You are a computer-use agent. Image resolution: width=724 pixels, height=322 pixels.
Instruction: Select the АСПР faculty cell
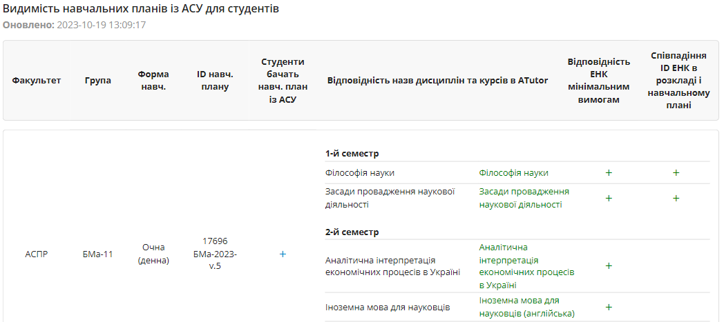coord(37,254)
